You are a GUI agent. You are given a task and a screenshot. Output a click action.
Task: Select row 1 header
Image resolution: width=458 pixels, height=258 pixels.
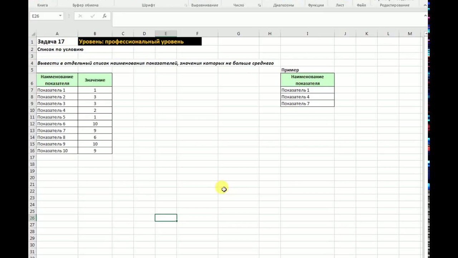pos(32,42)
